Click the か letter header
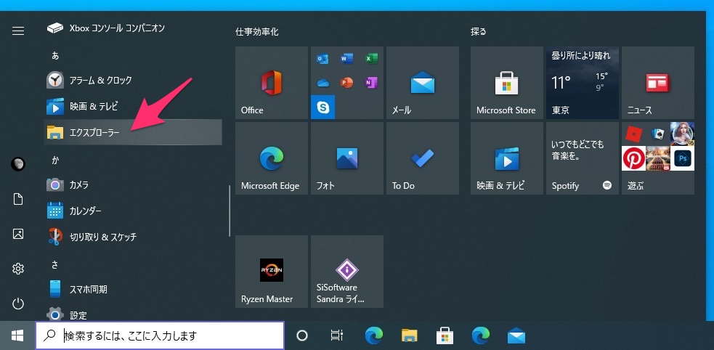Screen dimensions: 714x350 click(55, 160)
